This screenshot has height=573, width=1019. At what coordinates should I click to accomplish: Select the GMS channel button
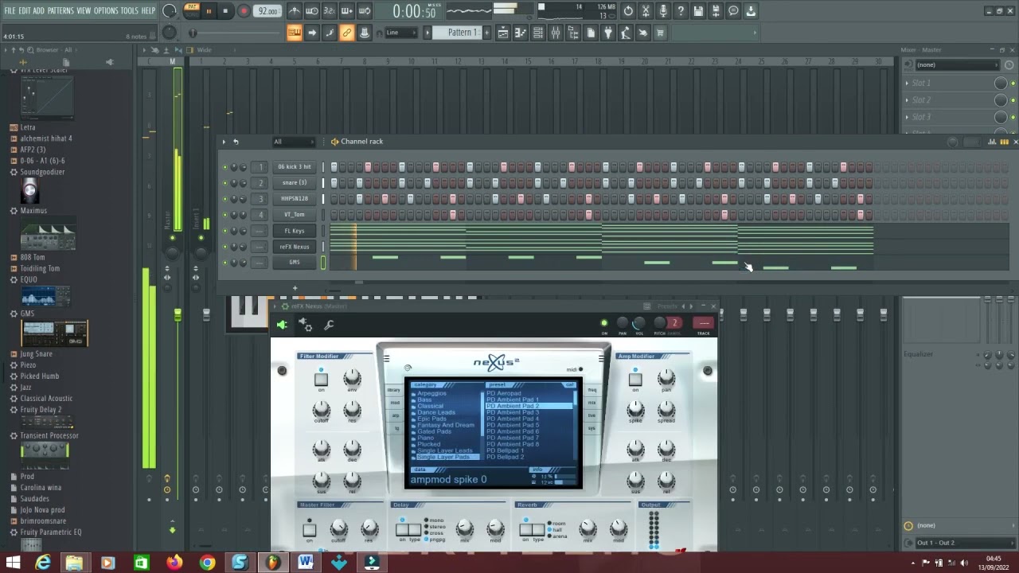click(x=295, y=263)
